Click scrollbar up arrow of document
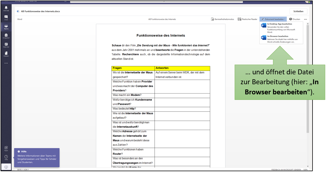Viewport: 326px width, 172px height. [308, 24]
